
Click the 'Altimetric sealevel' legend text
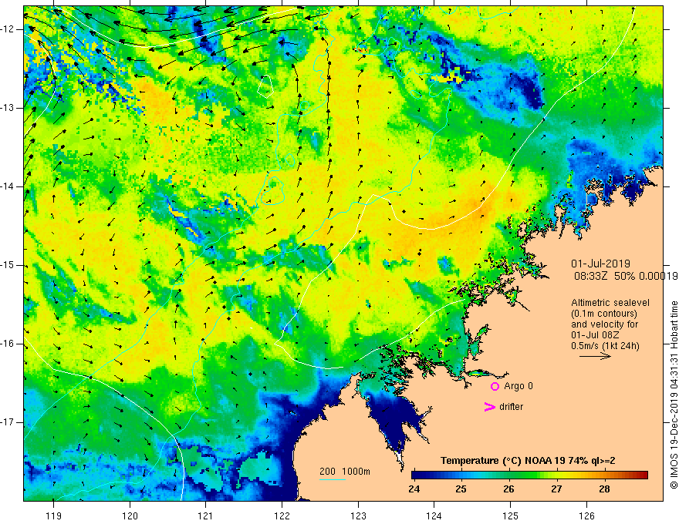610,303
